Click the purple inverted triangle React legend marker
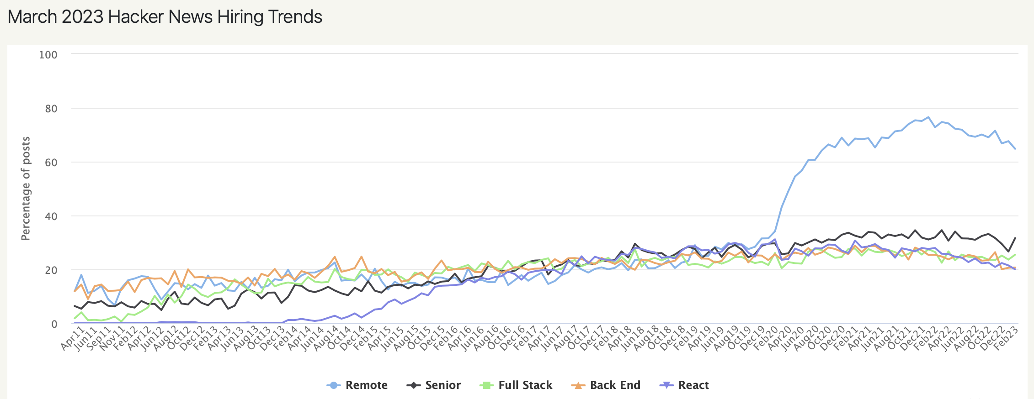 (x=666, y=385)
